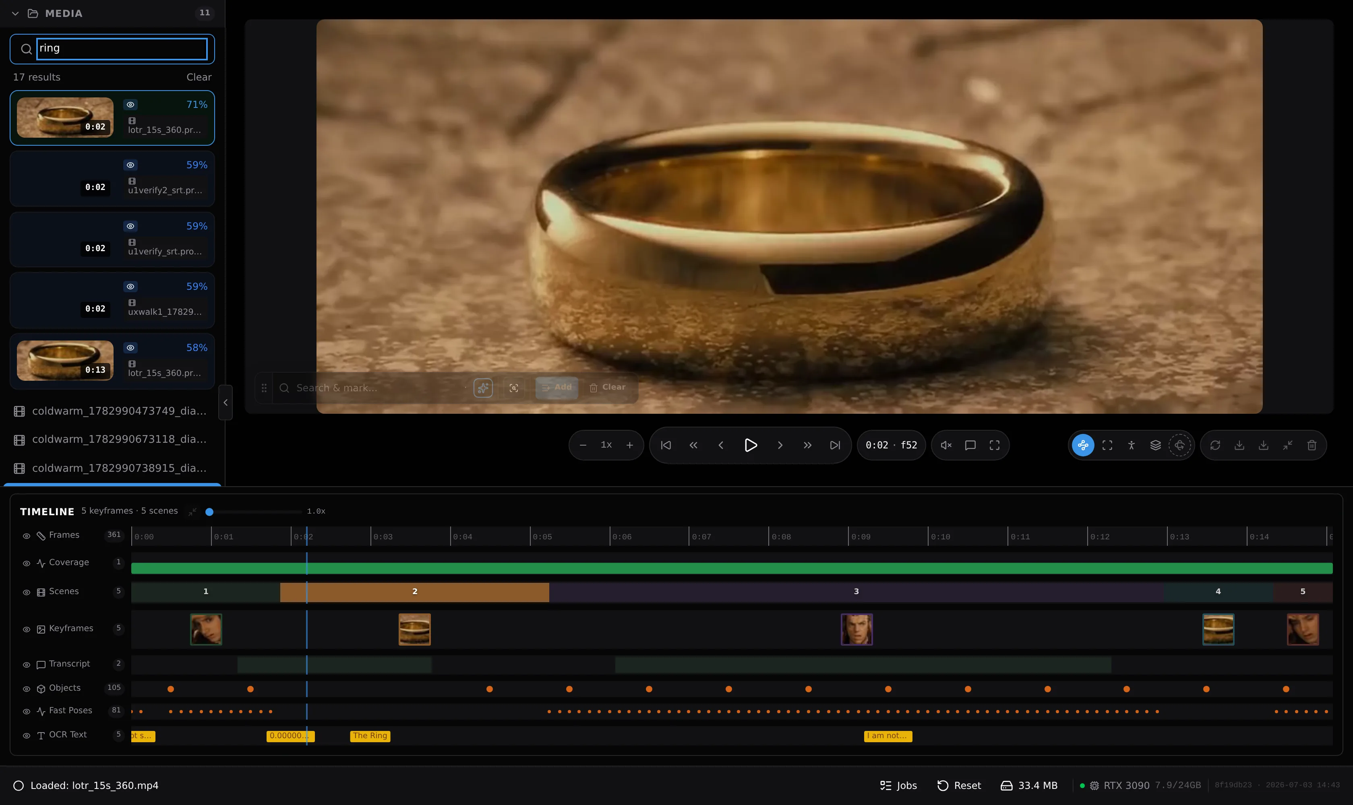Click The Ring OCR text marker
The height and width of the screenshot is (805, 1353).
click(370, 736)
